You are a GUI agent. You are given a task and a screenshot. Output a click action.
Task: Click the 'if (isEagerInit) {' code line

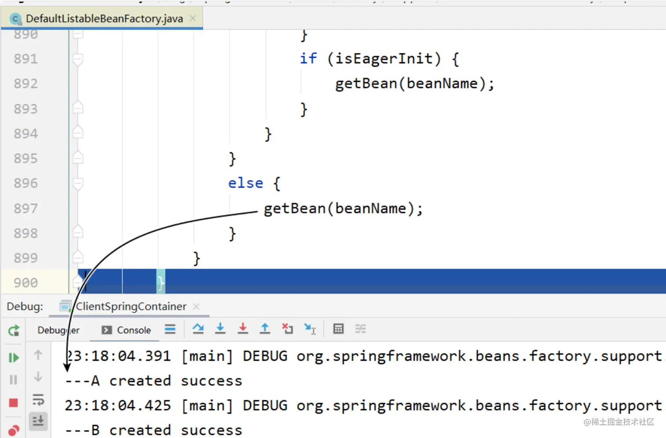tap(379, 59)
